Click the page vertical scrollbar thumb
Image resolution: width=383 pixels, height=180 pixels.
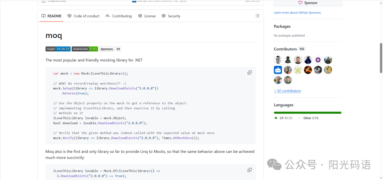(381, 58)
